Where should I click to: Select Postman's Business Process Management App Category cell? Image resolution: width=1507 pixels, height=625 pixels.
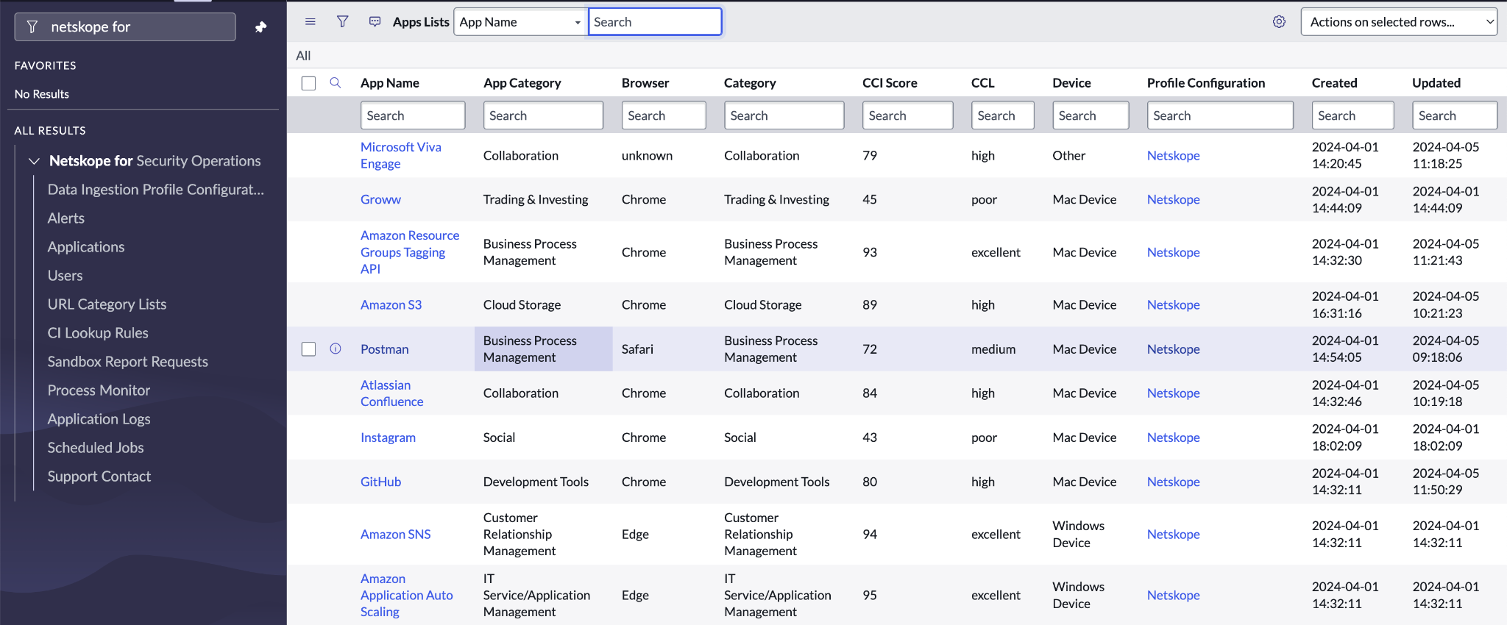point(543,349)
